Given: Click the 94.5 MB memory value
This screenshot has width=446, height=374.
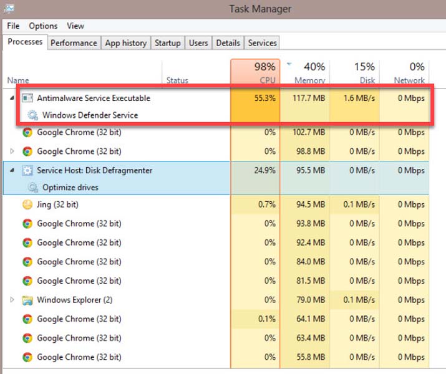Looking at the screenshot, I should [311, 204].
